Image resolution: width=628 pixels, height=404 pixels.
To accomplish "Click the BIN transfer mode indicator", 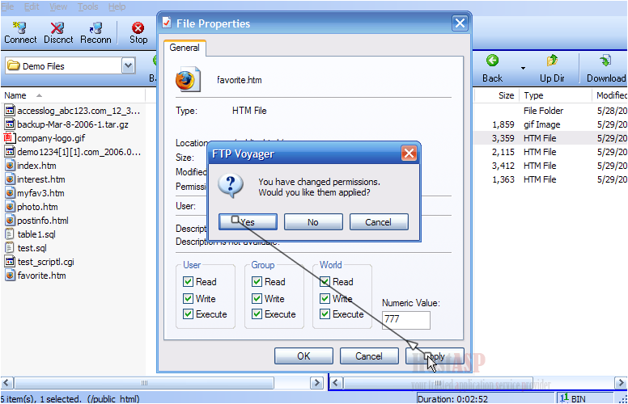I will pyautogui.click(x=573, y=398).
